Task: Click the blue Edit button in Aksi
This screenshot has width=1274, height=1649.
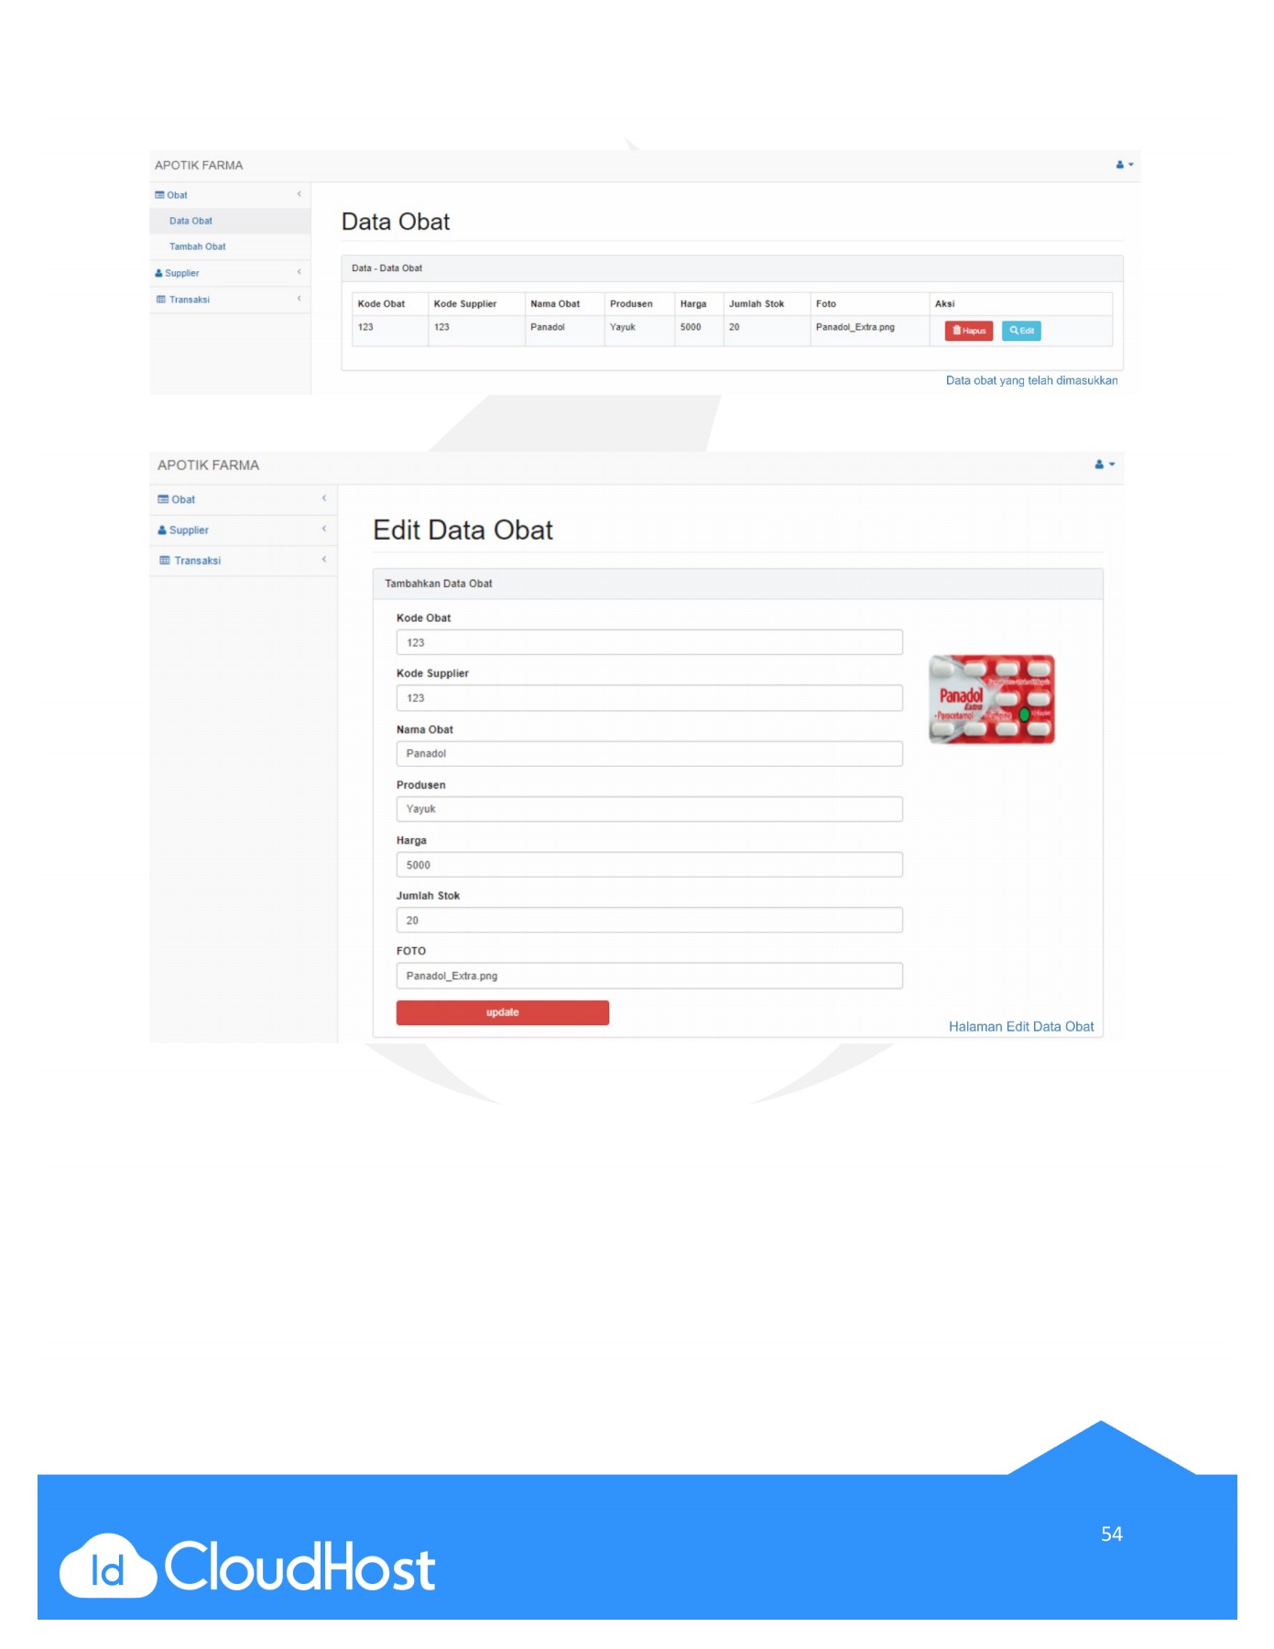Action: pos(1020,331)
